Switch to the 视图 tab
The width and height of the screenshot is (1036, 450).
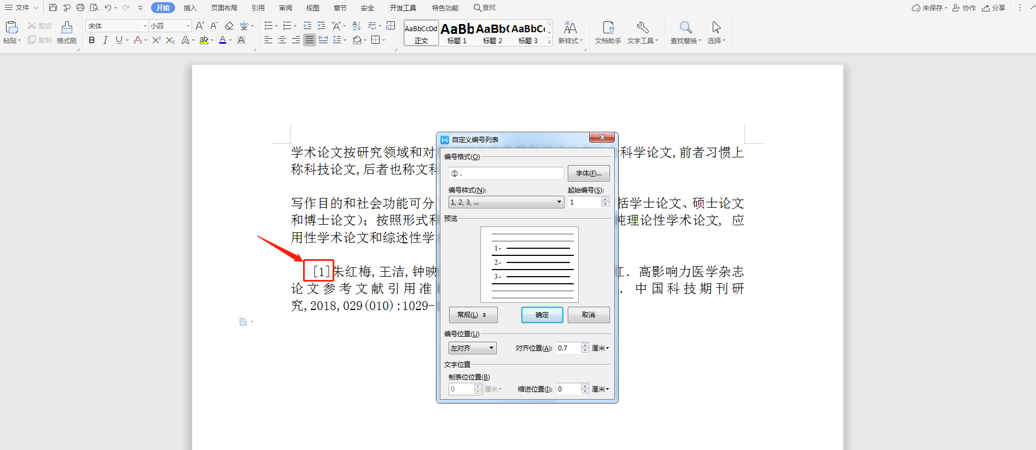pos(313,8)
